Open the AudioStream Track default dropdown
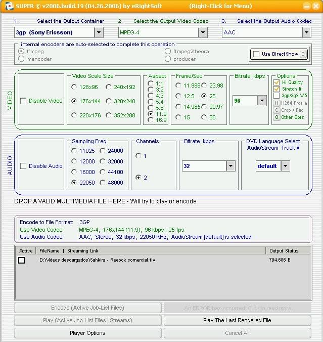The image size is (323, 342). point(285,166)
